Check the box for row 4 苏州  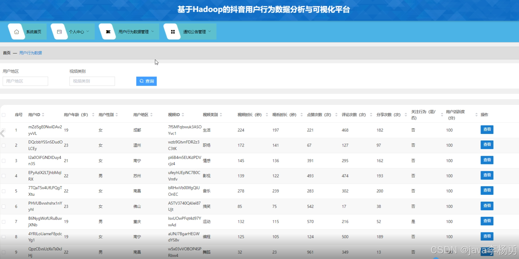pyautogui.click(x=4, y=176)
